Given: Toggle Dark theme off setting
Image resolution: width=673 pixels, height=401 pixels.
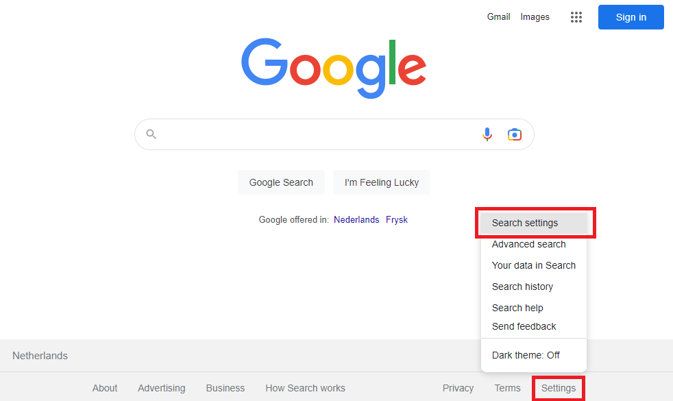Looking at the screenshot, I should coord(526,355).
